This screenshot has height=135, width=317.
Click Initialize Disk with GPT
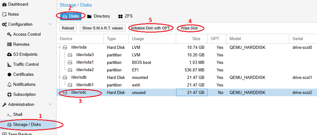150,28
